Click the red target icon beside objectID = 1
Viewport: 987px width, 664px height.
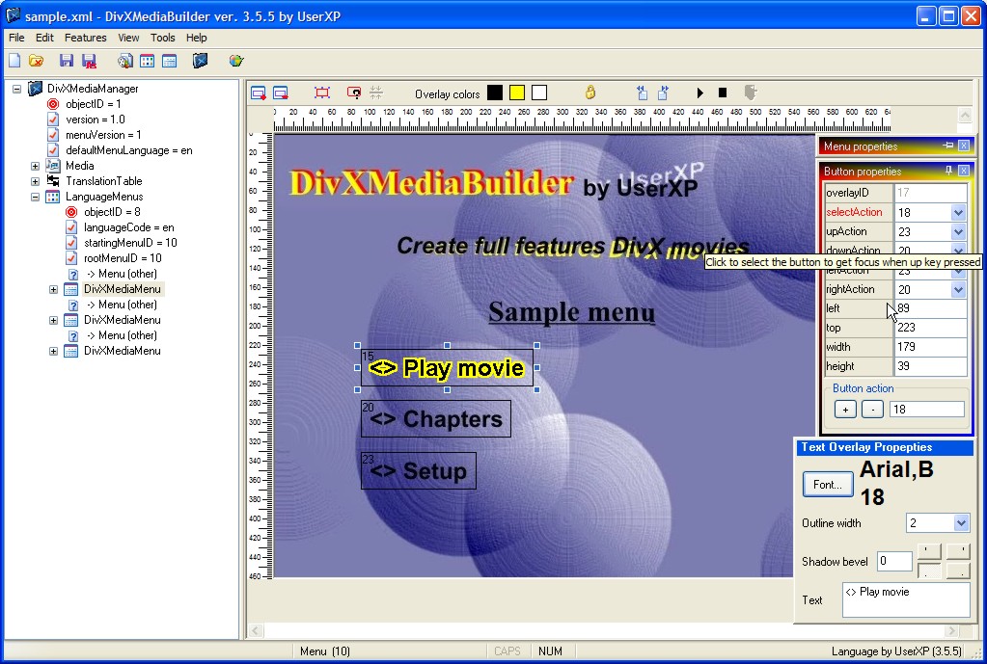coord(53,104)
